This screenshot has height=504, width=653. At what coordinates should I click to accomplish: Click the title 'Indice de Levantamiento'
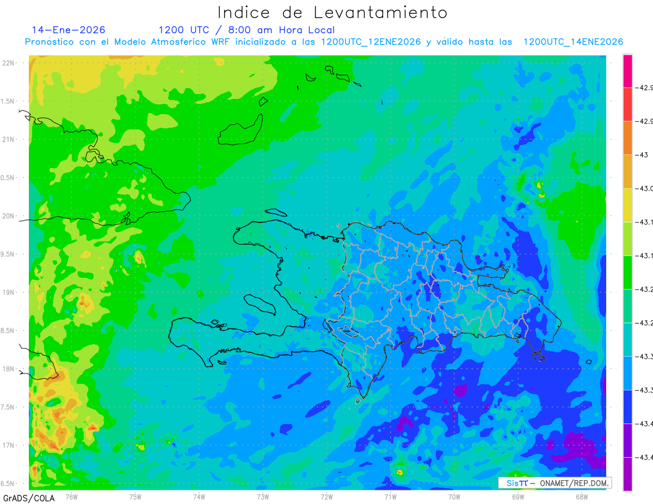pos(332,12)
